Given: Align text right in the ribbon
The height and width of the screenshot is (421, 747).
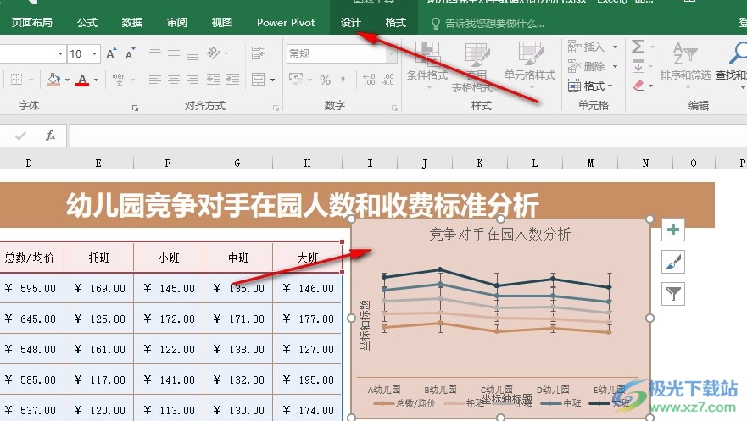Looking at the screenshot, I should (192, 80).
